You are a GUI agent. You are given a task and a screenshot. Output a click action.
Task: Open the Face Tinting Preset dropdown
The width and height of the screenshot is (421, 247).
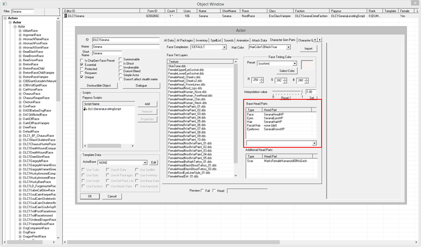tap(295, 63)
